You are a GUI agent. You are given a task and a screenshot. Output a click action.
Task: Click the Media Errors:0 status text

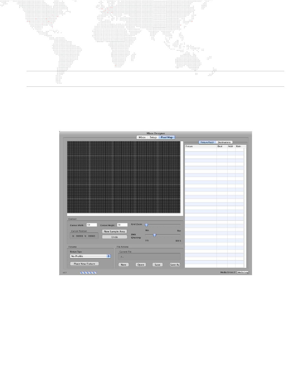(x=228, y=272)
